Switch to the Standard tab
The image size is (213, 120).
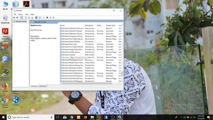click(x=43, y=86)
